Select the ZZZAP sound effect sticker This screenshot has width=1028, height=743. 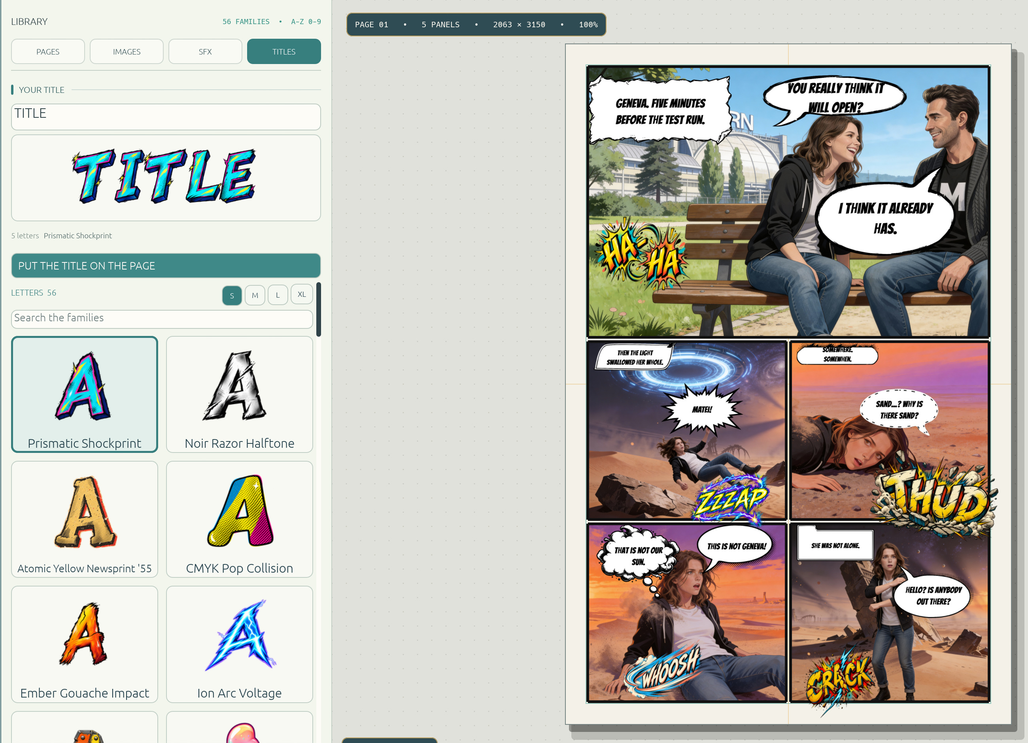(x=731, y=498)
